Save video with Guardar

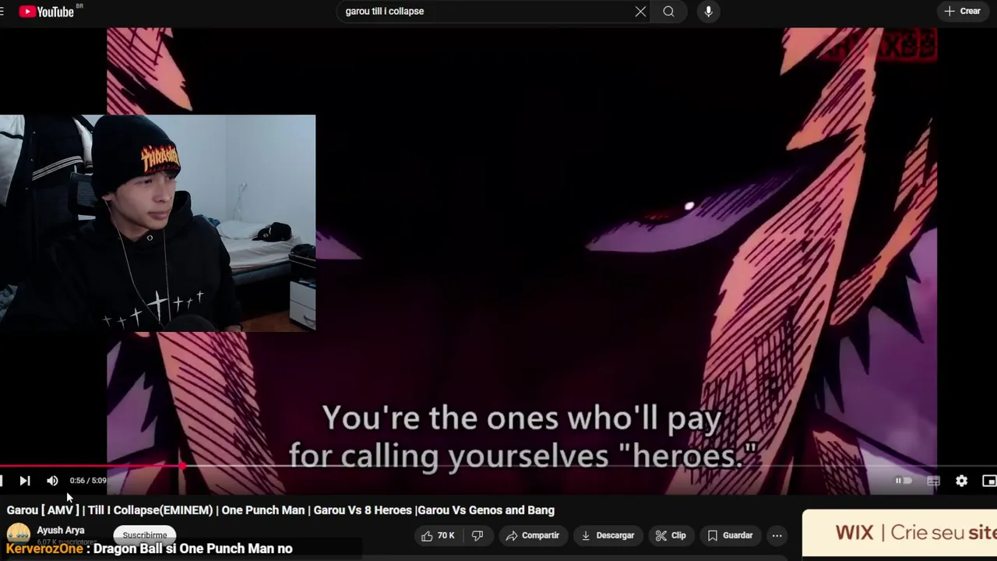(730, 535)
